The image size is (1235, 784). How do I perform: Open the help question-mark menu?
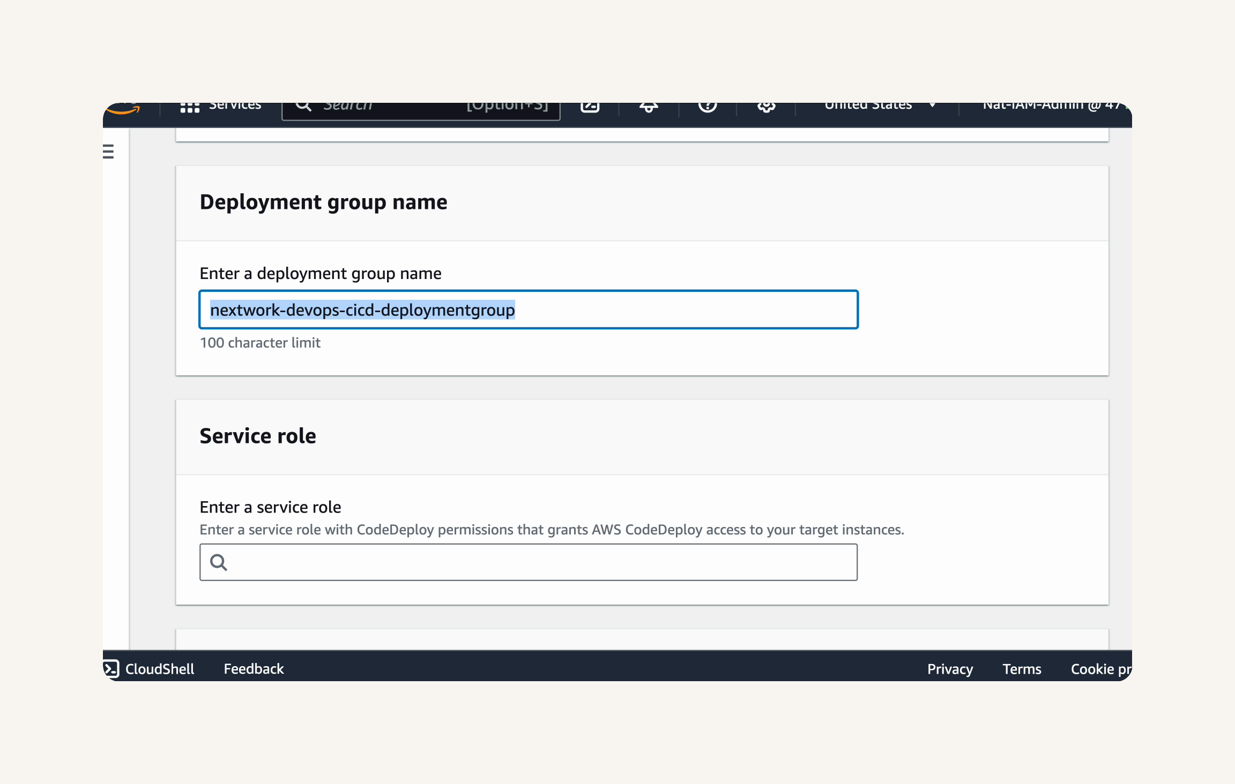tap(708, 107)
